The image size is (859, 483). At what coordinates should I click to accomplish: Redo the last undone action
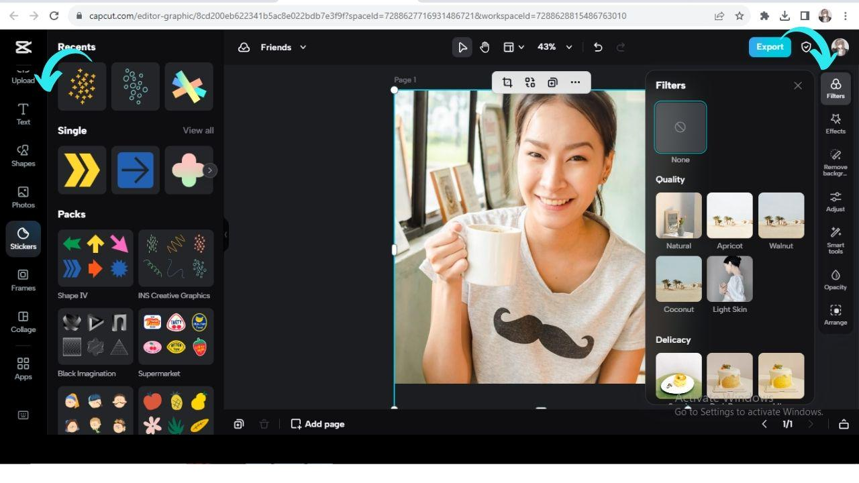click(621, 47)
